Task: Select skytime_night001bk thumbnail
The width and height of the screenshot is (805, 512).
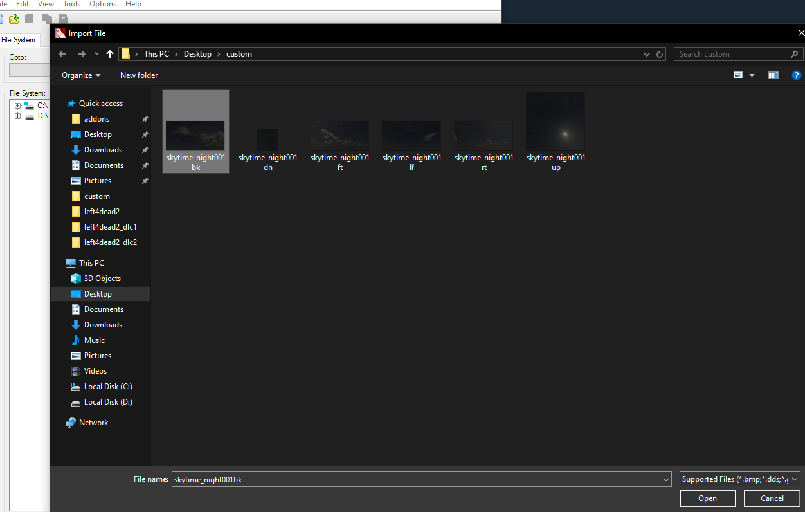Action: coord(195,131)
